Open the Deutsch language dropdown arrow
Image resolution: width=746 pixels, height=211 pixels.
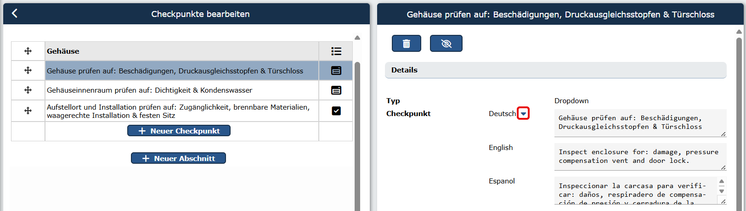tap(523, 113)
